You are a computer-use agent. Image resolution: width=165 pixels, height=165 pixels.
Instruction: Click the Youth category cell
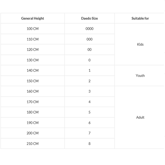click(140, 76)
